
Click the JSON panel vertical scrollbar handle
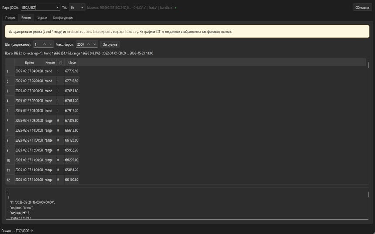pyautogui.click(x=368, y=194)
